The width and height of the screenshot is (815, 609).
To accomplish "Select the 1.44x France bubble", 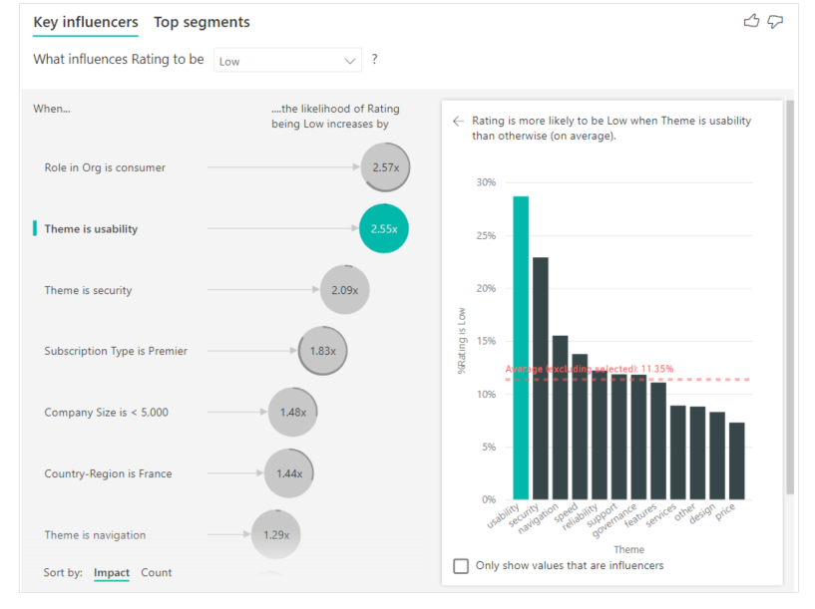I will tap(289, 473).
